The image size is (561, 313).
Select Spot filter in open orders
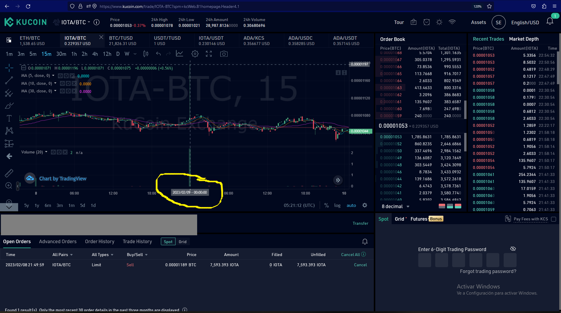coord(168,242)
